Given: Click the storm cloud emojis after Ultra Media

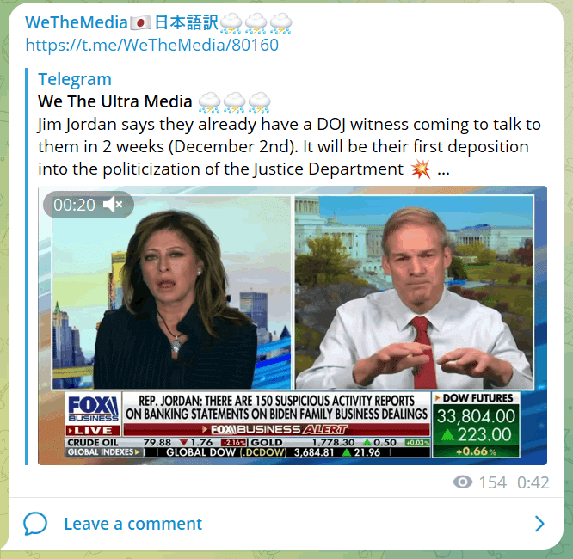Looking at the screenshot, I should point(234,102).
